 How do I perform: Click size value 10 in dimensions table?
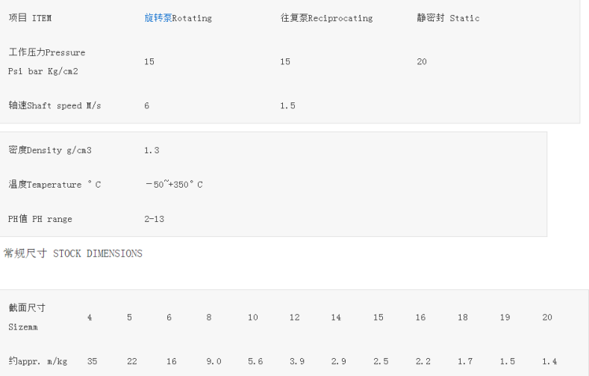point(253,318)
